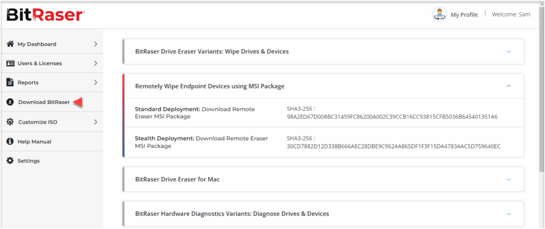Viewport: 545px width, 229px height.
Task: Click the Users & Licenses card icon
Action: pyautogui.click(x=11, y=63)
